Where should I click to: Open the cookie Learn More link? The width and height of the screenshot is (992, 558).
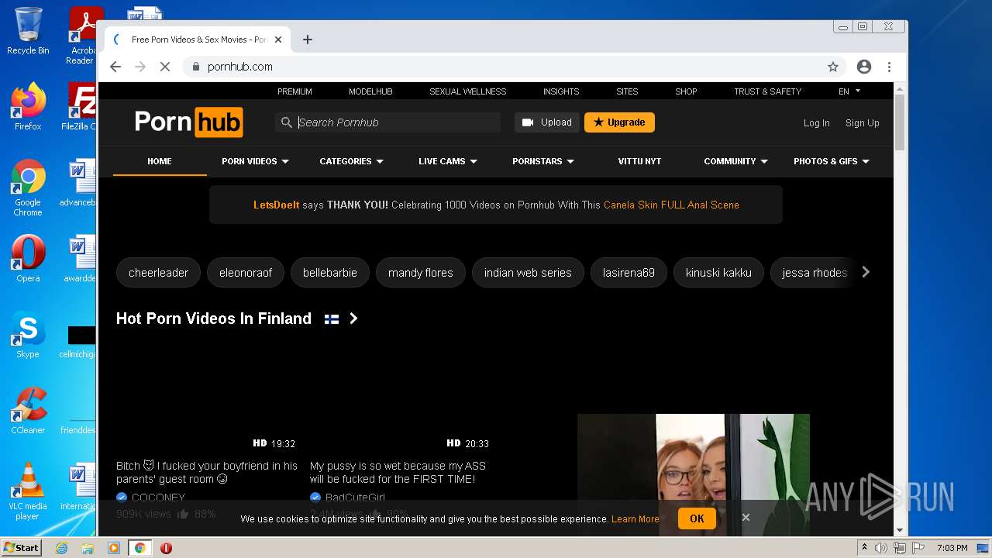point(635,519)
